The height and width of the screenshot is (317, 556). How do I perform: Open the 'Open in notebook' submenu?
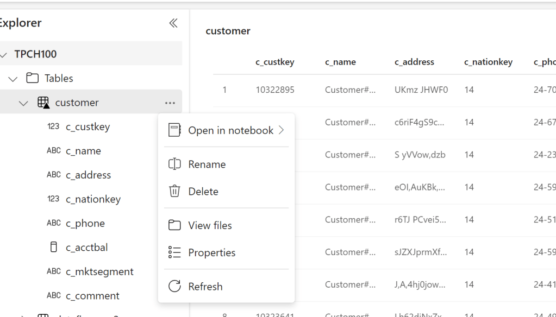coord(230,130)
